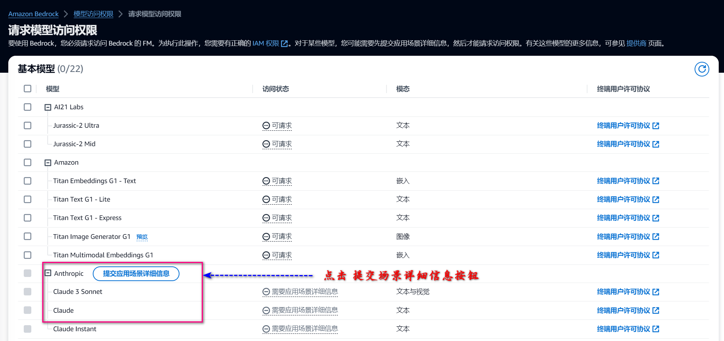Collapse the Amazon model group
724x341 pixels.
tap(48, 163)
